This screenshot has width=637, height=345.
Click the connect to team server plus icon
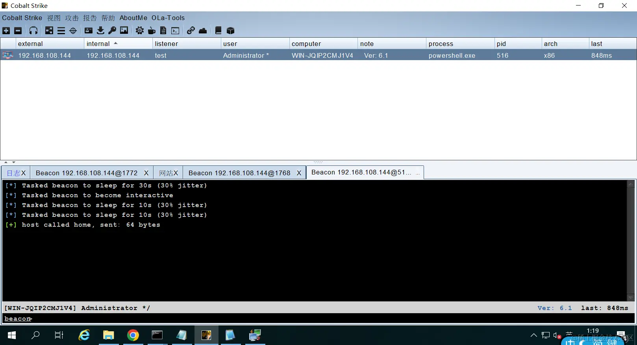coord(6,31)
